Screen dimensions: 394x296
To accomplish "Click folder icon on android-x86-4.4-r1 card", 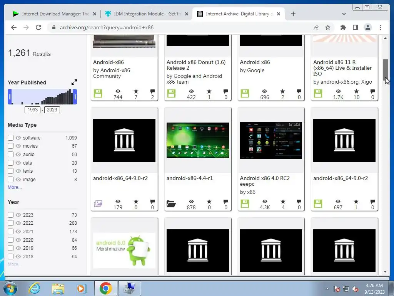I will click(x=171, y=203).
